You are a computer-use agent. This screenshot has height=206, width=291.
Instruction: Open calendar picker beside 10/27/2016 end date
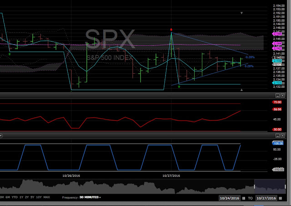(x=281, y=198)
